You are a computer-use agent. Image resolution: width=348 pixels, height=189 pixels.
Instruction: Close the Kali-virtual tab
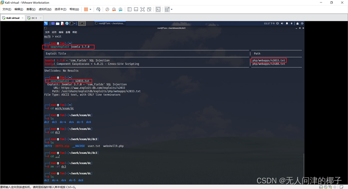(23, 18)
